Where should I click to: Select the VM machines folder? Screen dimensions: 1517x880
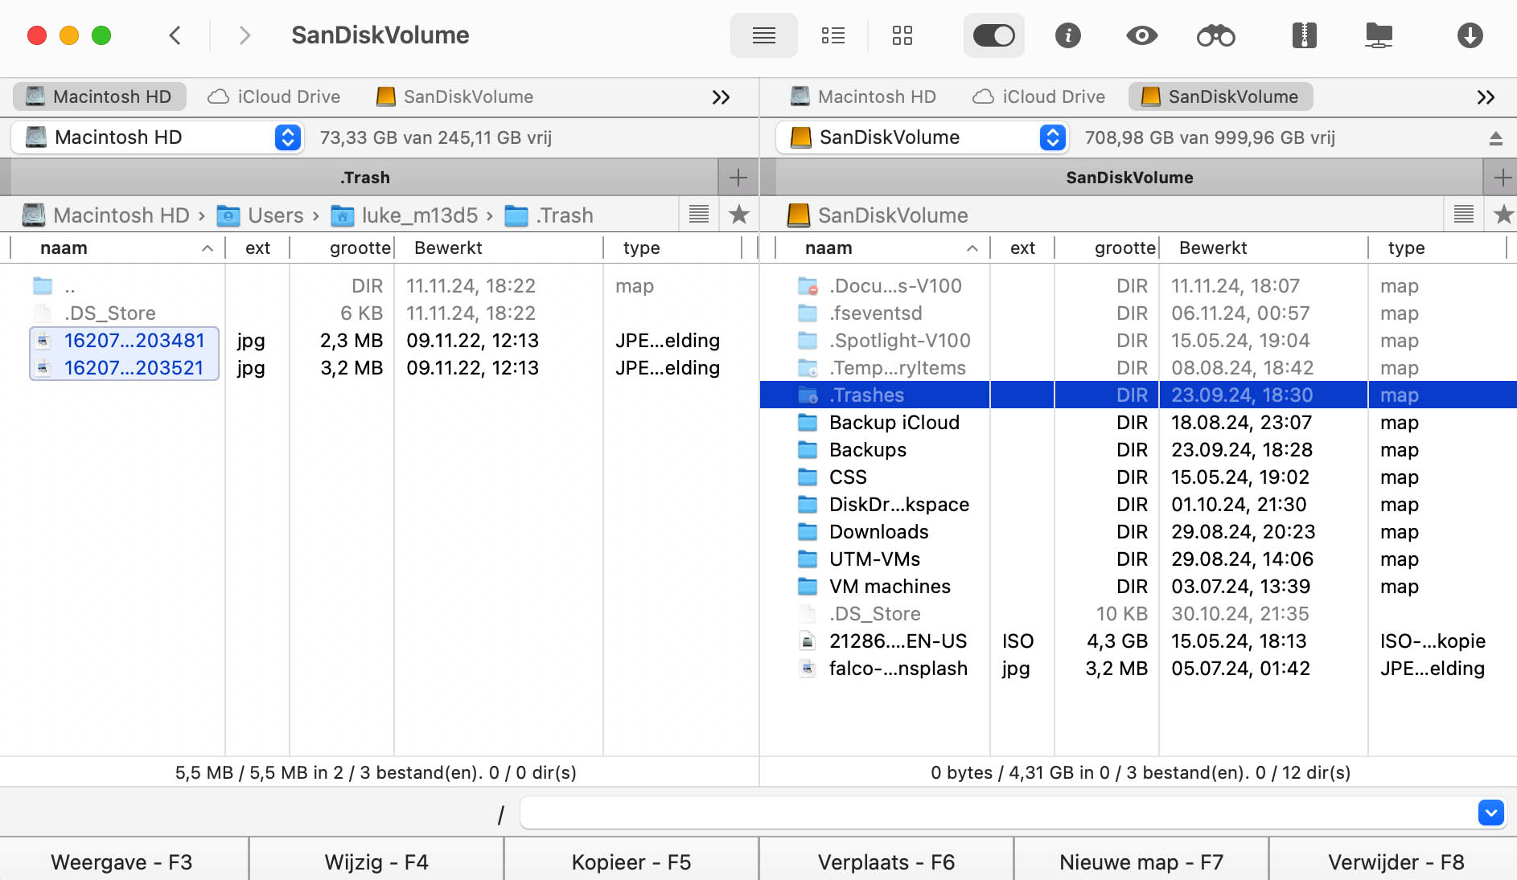click(x=1138, y=587)
